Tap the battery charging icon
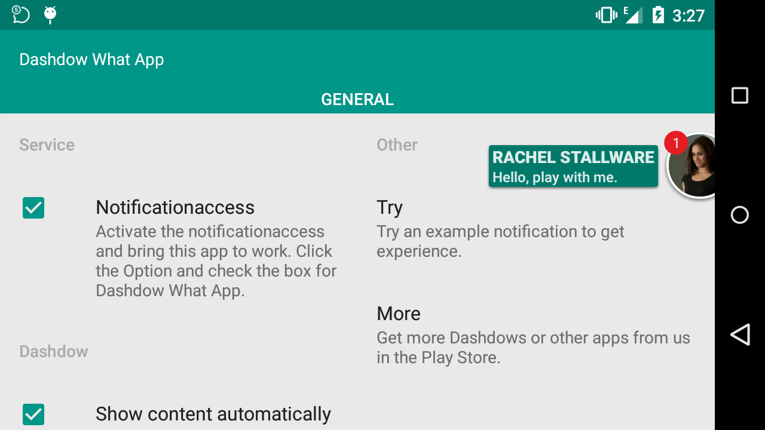This screenshot has height=430, width=765. click(x=658, y=15)
